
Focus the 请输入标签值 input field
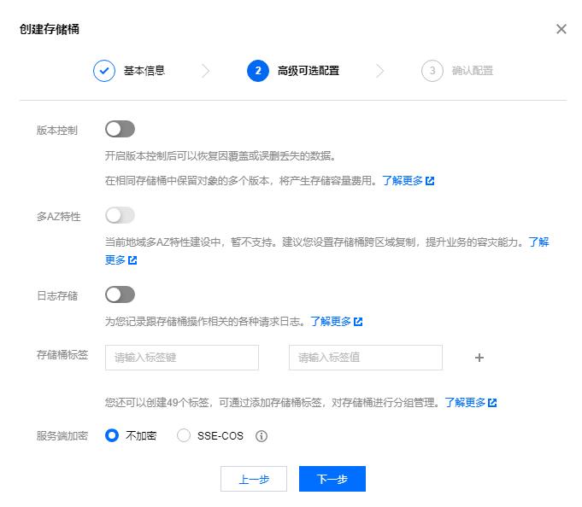pyautogui.click(x=366, y=358)
